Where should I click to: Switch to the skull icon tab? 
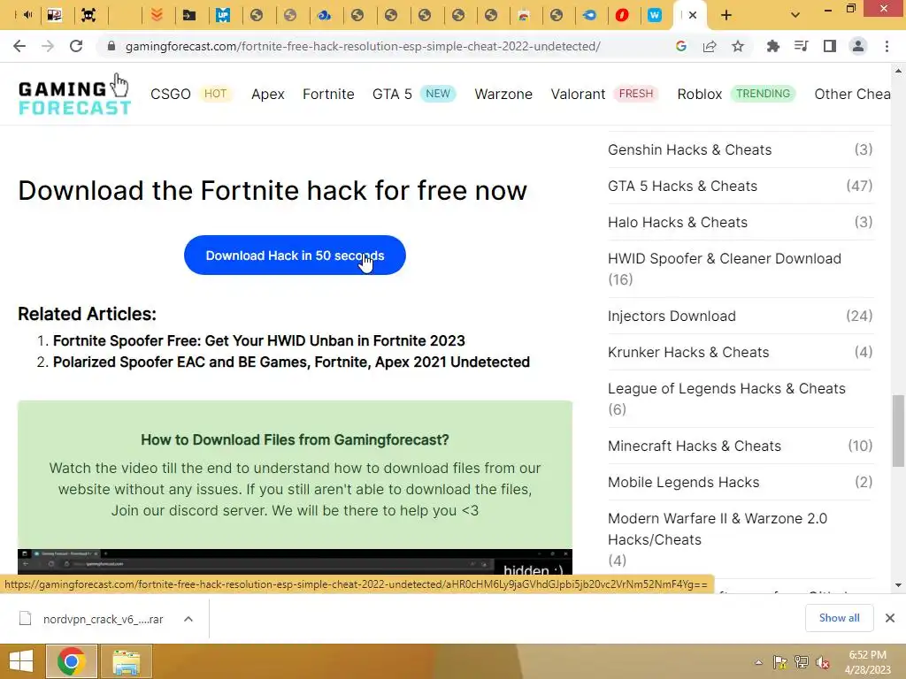tap(88, 15)
